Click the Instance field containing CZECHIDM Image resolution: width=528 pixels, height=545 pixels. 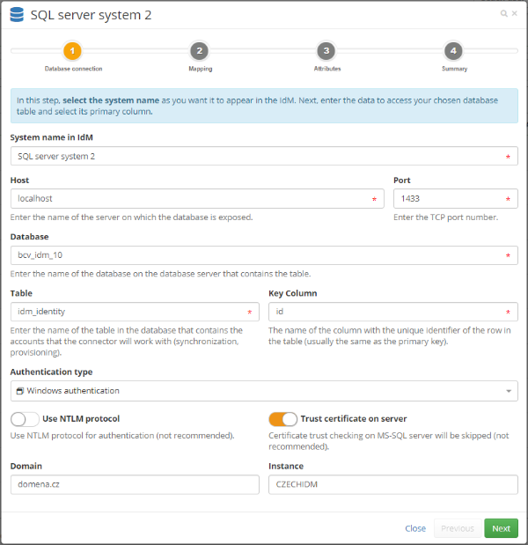pos(392,484)
